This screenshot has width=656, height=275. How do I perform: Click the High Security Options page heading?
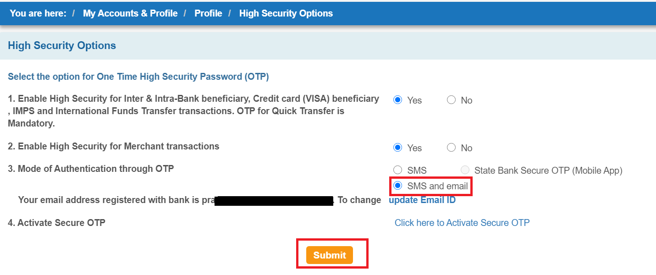[61, 45]
